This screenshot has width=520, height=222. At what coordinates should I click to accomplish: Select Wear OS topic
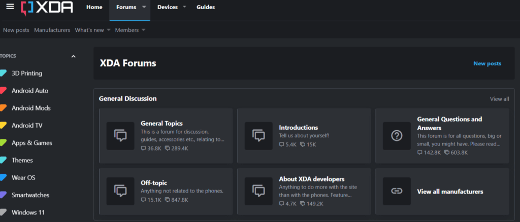point(23,178)
